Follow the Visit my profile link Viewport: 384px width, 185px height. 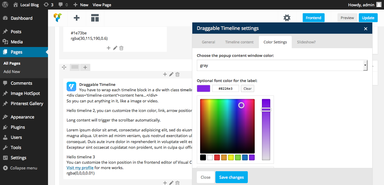80,168
